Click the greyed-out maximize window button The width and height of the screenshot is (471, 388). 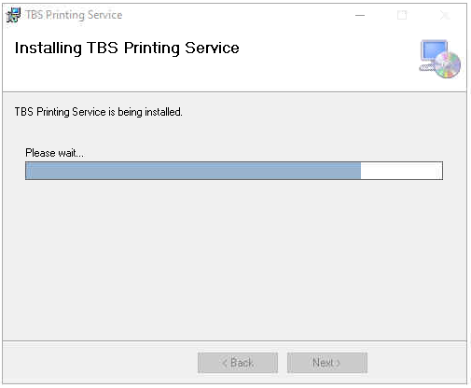click(x=402, y=15)
